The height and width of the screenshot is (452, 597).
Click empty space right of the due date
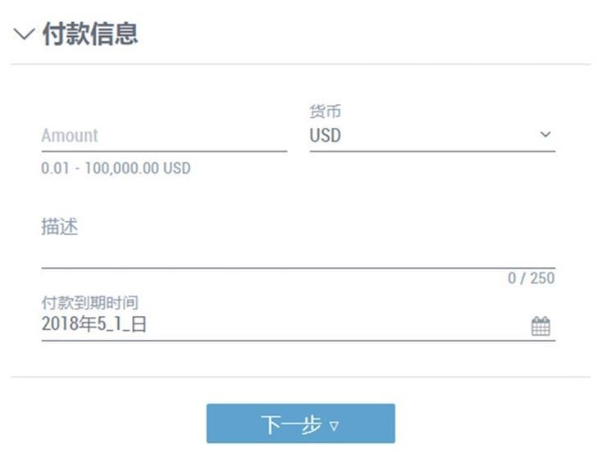tap(335, 324)
